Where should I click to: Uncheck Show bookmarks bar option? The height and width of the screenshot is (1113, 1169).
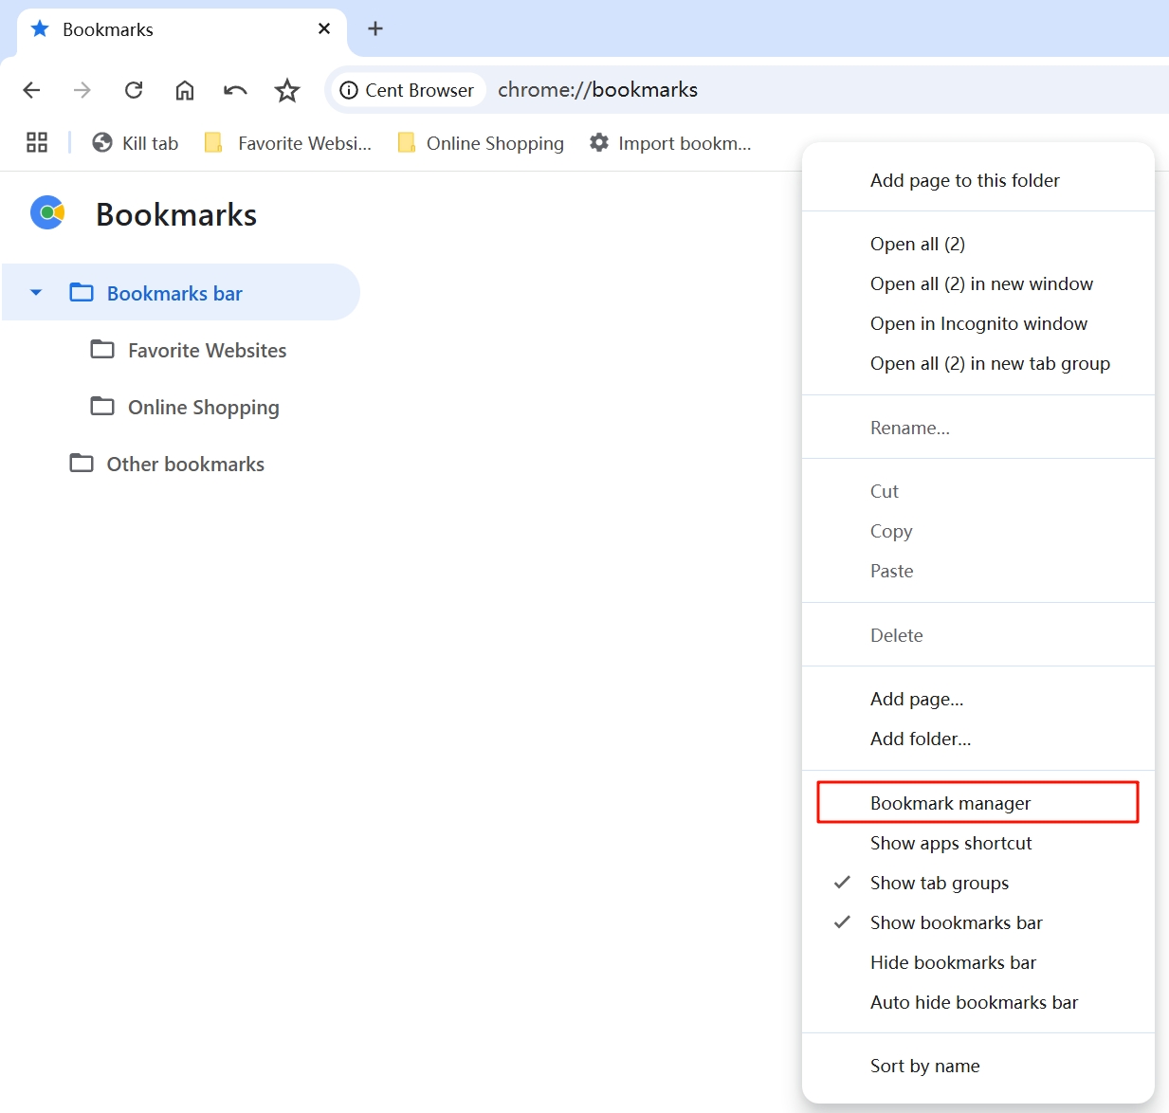pos(956,922)
